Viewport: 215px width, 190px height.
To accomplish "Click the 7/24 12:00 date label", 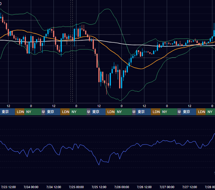I will point(54,187).
